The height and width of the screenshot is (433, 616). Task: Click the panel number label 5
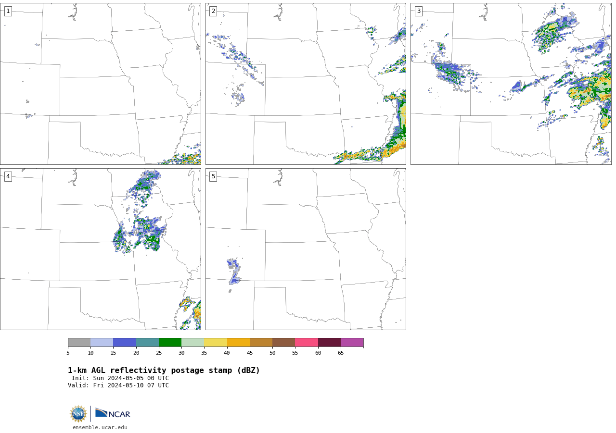(213, 176)
